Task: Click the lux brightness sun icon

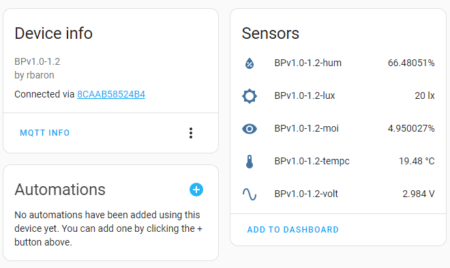Action: click(250, 96)
